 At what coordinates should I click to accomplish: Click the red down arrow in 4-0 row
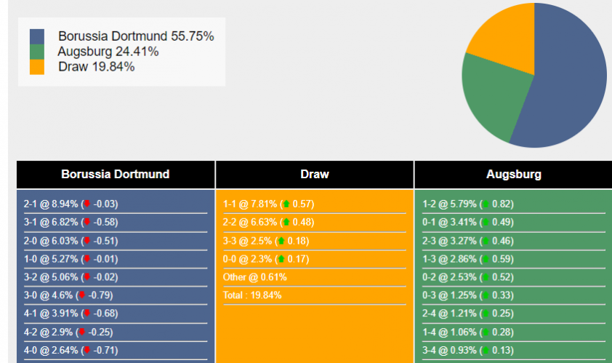[87, 350]
